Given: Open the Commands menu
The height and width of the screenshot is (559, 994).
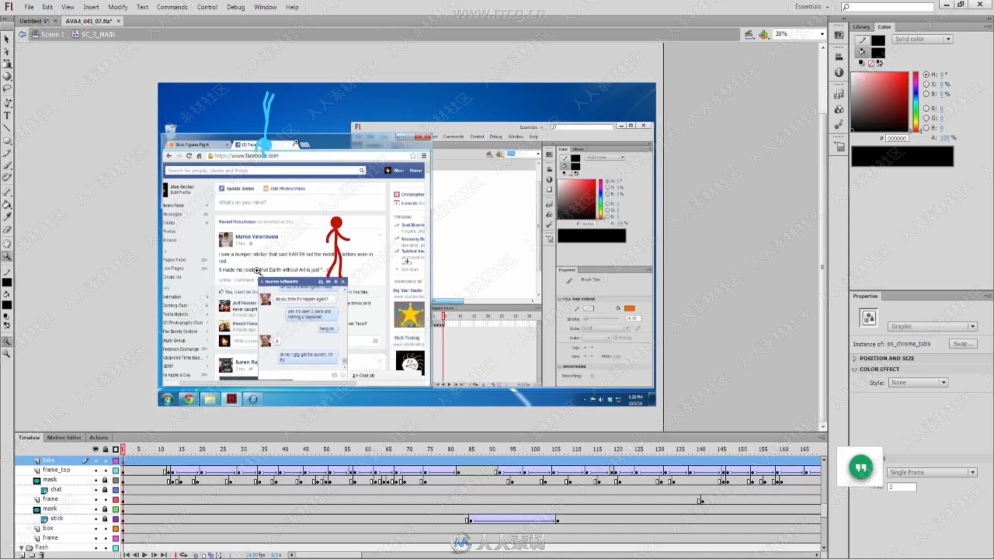Looking at the screenshot, I should tap(172, 7).
